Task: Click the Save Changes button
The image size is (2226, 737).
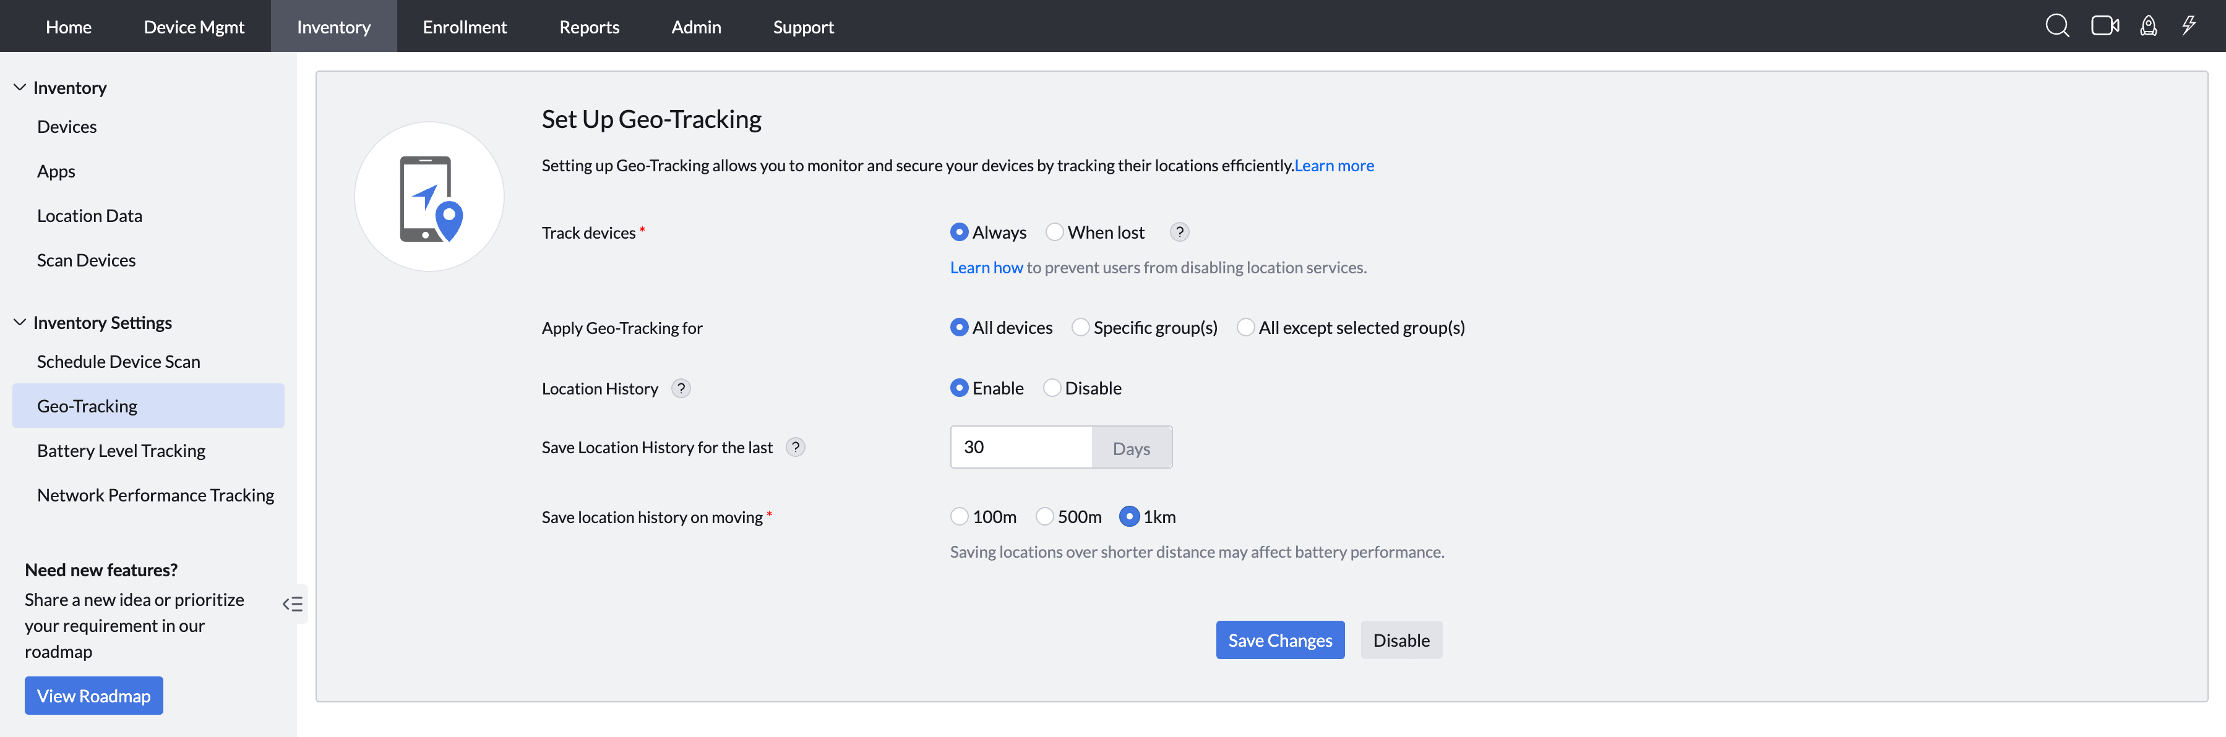Action: 1280,640
